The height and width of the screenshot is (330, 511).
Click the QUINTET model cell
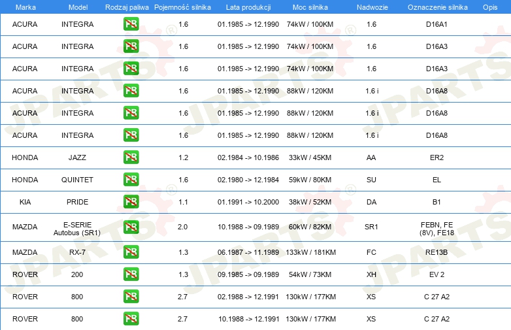(77, 180)
